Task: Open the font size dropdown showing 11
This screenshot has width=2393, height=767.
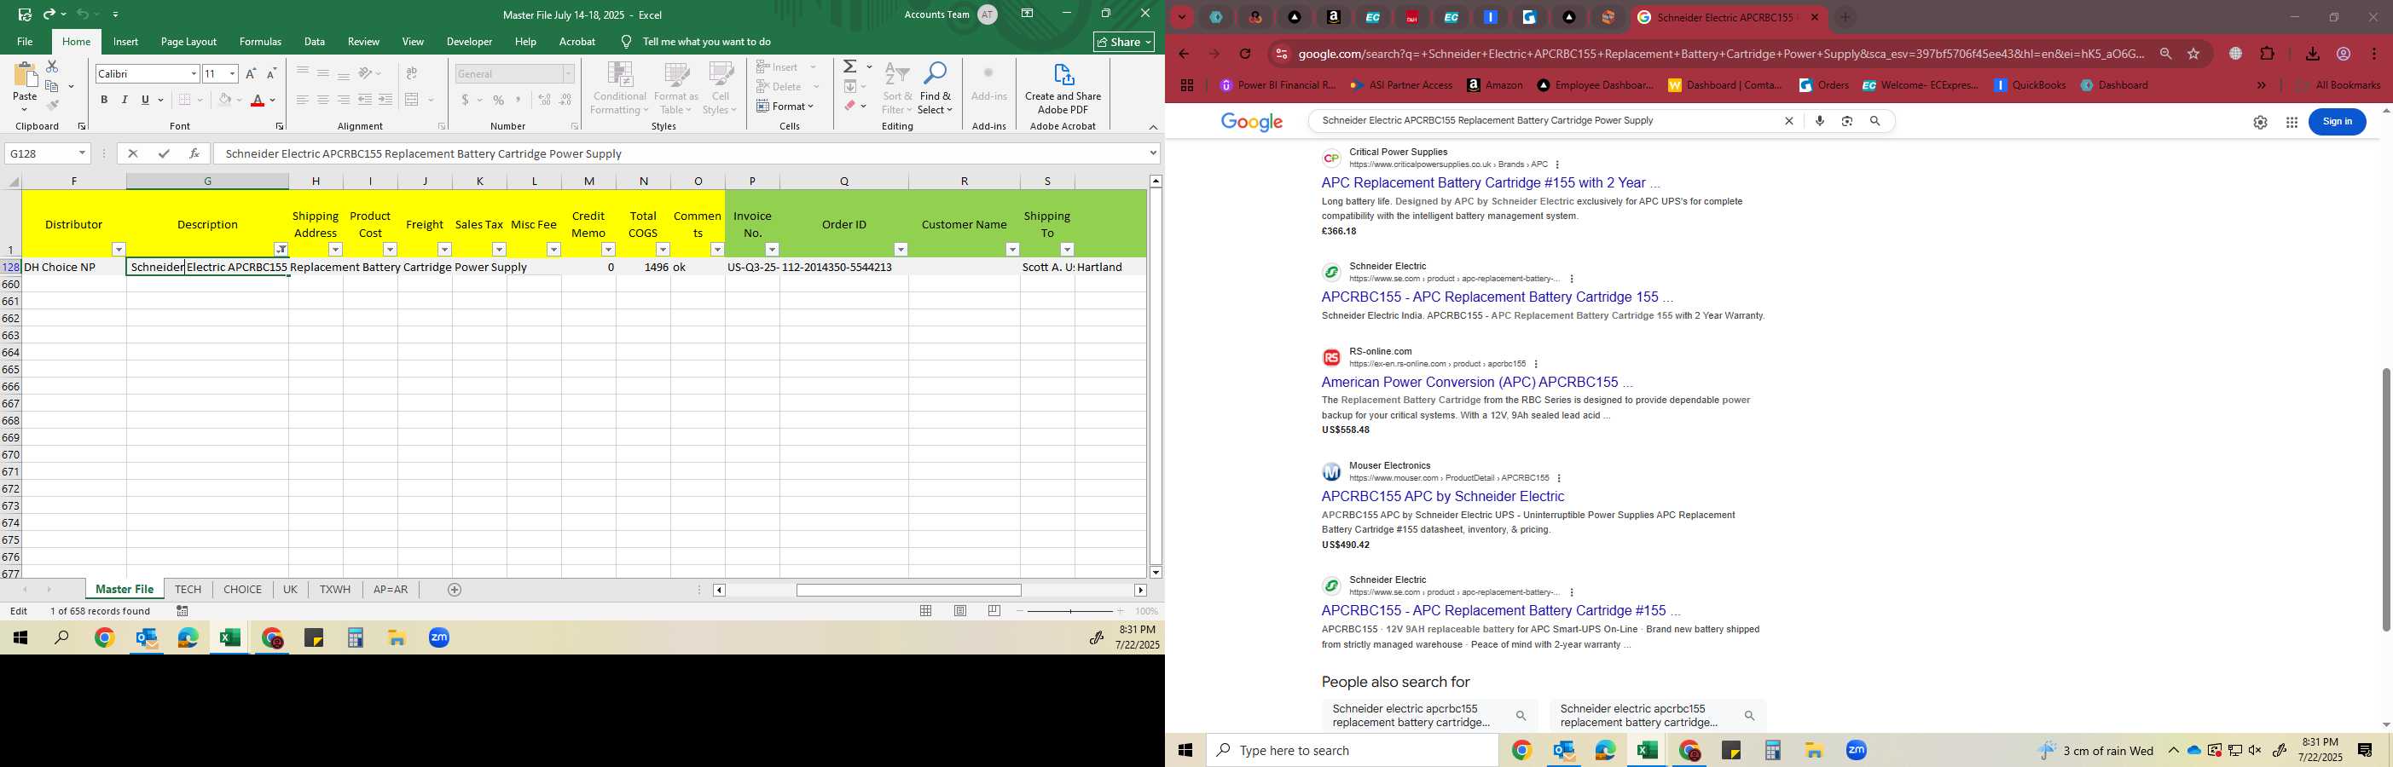Action: click(232, 73)
